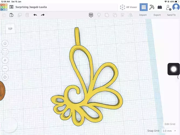Click the Duplicate and repeat icon
This screenshot has width=180, height=135.
tap(19, 15)
